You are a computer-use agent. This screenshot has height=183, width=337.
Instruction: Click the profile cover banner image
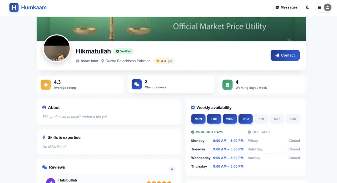click(171, 29)
